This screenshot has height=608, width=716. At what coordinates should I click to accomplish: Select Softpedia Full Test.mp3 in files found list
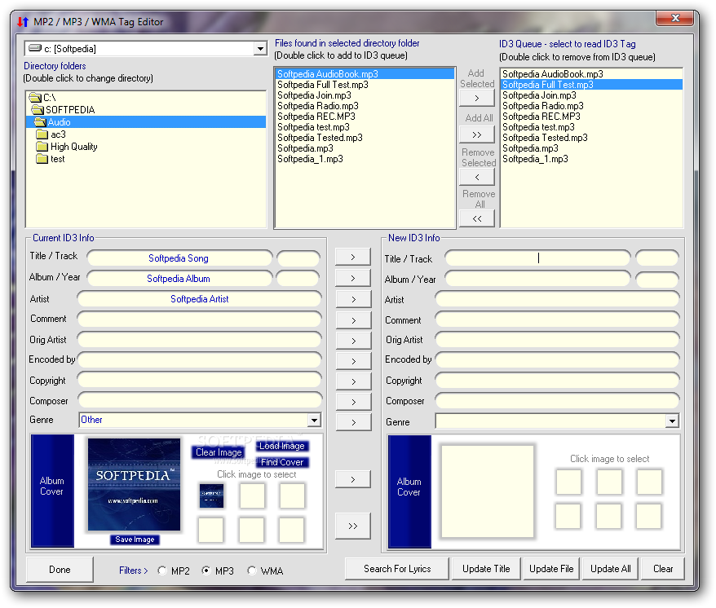point(365,85)
